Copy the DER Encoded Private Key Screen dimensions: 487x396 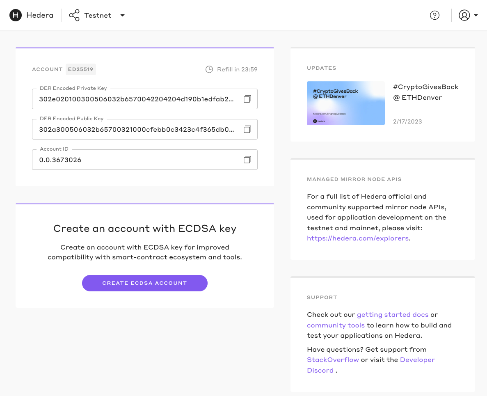point(247,99)
